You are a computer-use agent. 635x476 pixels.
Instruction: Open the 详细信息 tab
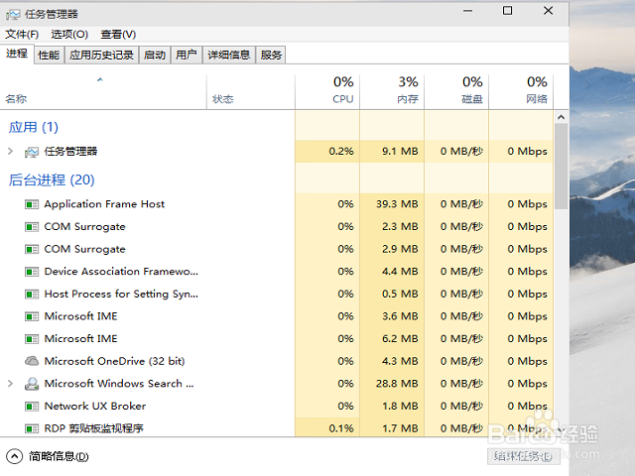229,55
